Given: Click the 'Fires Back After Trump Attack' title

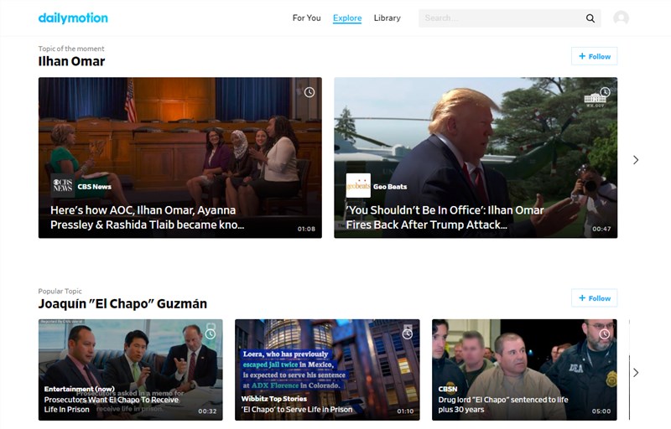Looking at the screenshot, I should pyautogui.click(x=445, y=218).
